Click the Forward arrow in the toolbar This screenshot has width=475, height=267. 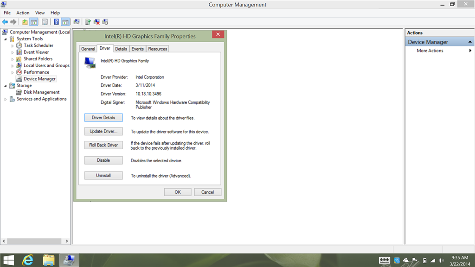[13, 22]
